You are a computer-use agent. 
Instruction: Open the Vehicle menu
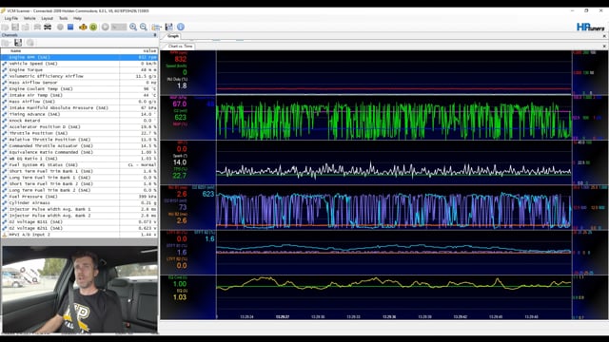(x=29, y=18)
